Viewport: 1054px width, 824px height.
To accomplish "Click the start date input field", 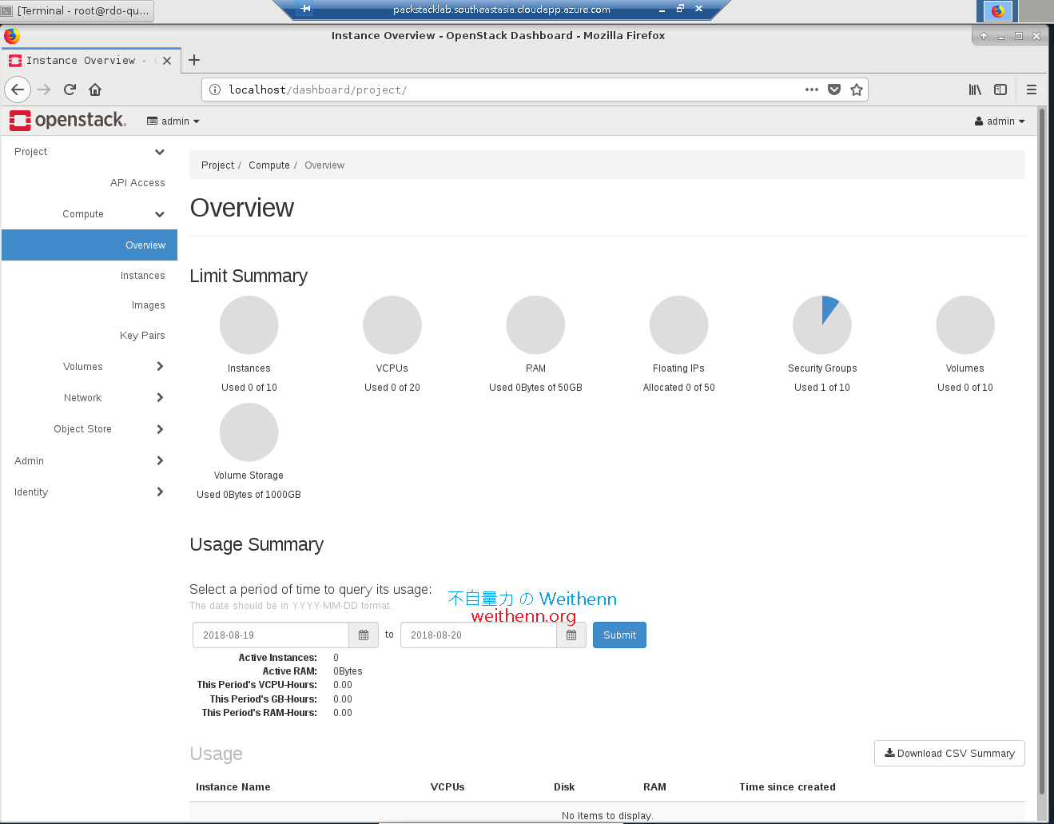I will [x=270, y=635].
